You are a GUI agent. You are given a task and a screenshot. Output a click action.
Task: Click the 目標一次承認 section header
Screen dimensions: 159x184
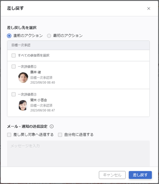tap(79, 45)
